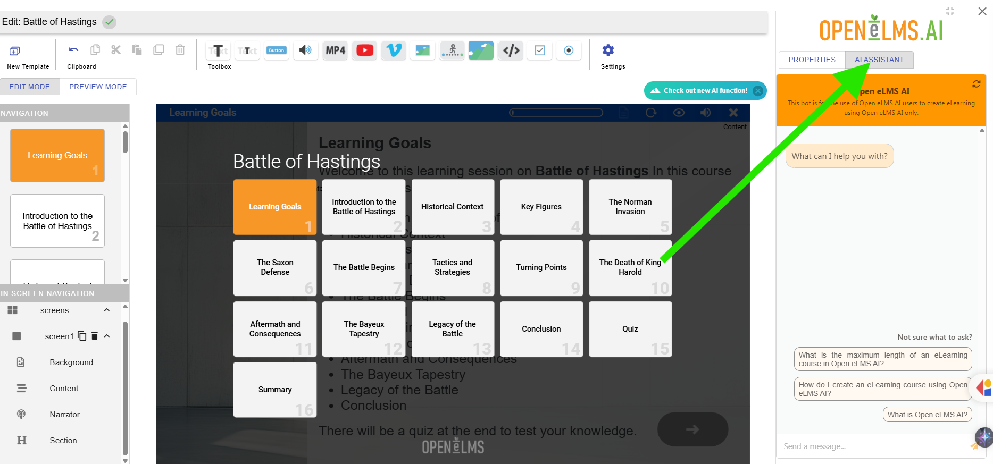Open the Key Figures menu tile
Screen dimensions: 993x464
tap(541, 207)
